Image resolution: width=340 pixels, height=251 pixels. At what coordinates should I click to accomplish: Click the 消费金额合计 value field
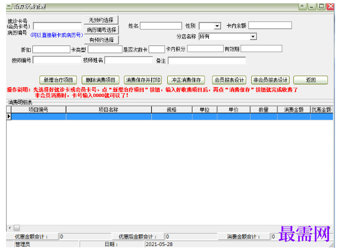pyautogui.click(x=274, y=237)
